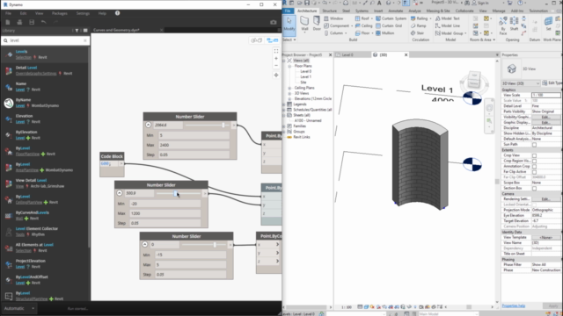Click the Modify tool in Revit

click(289, 25)
